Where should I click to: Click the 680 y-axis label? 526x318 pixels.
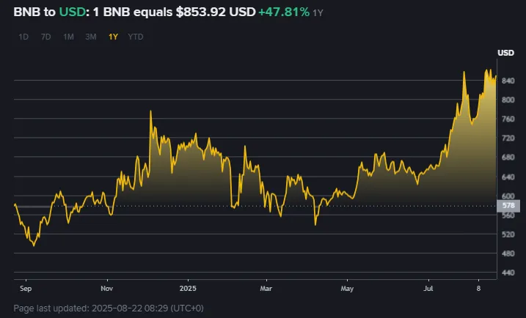(508, 157)
